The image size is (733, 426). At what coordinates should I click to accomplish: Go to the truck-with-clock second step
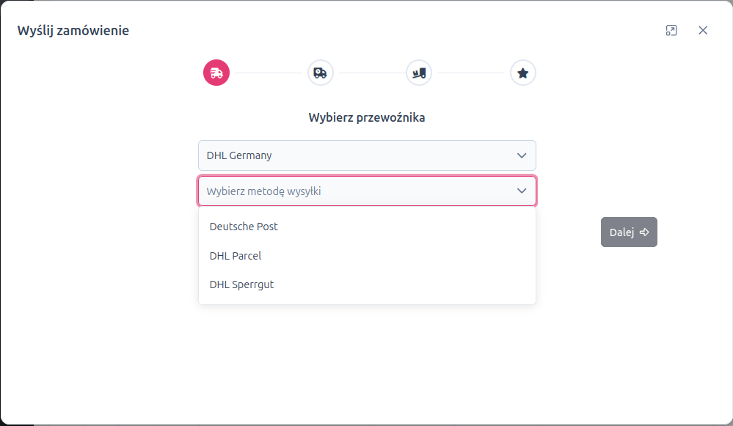[320, 73]
